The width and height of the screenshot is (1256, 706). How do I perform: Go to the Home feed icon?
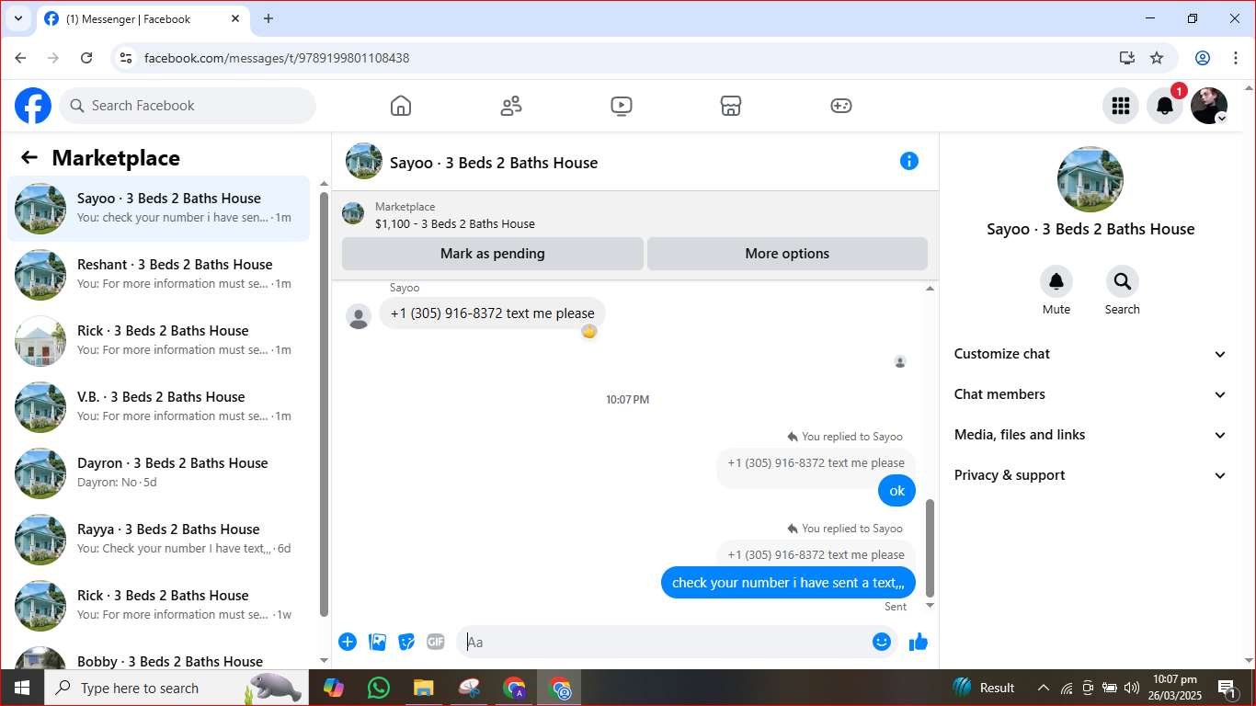point(401,106)
